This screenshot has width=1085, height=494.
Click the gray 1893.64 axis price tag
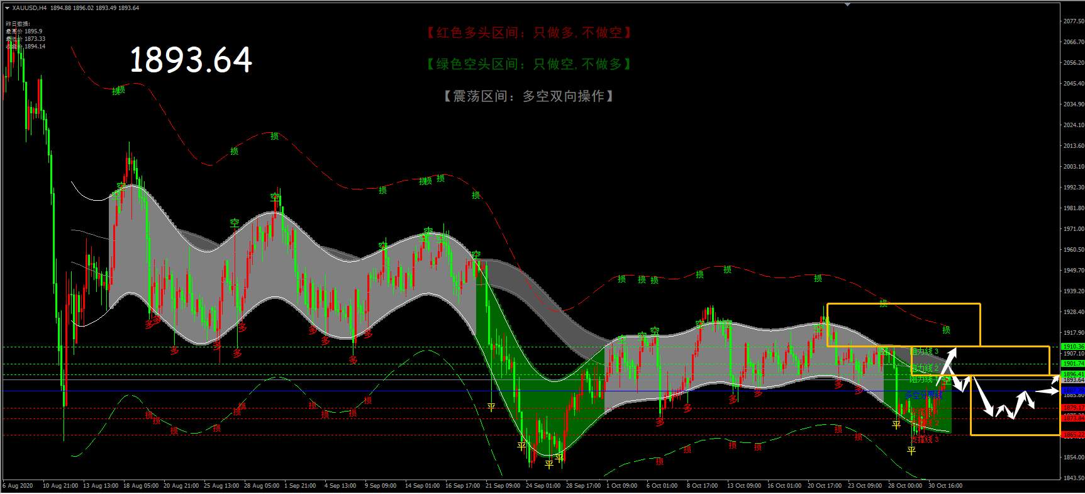point(1073,380)
